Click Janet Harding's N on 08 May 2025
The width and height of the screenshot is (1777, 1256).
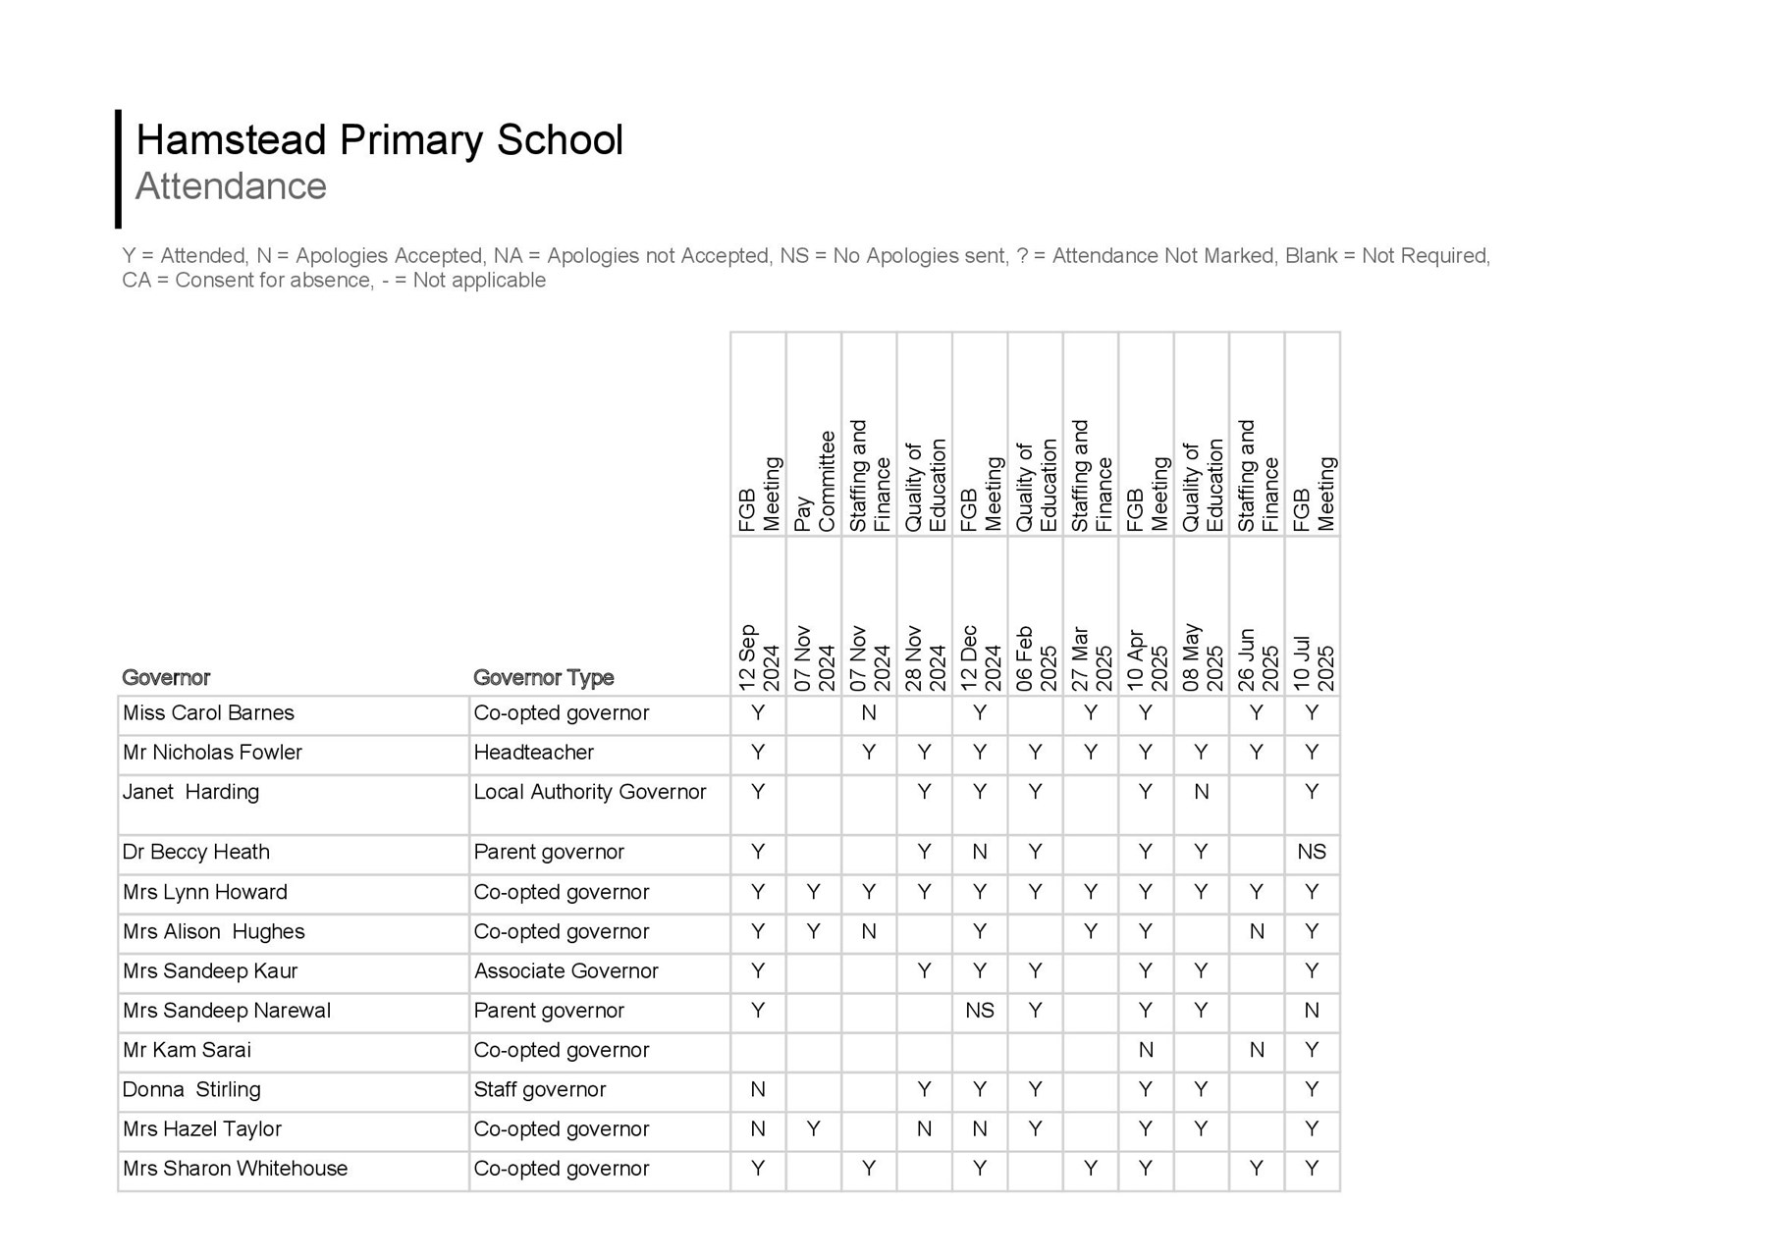(x=1201, y=792)
